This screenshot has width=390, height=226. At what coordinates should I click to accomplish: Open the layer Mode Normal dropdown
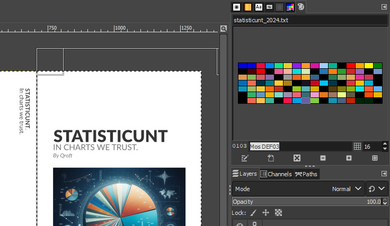[298, 189]
